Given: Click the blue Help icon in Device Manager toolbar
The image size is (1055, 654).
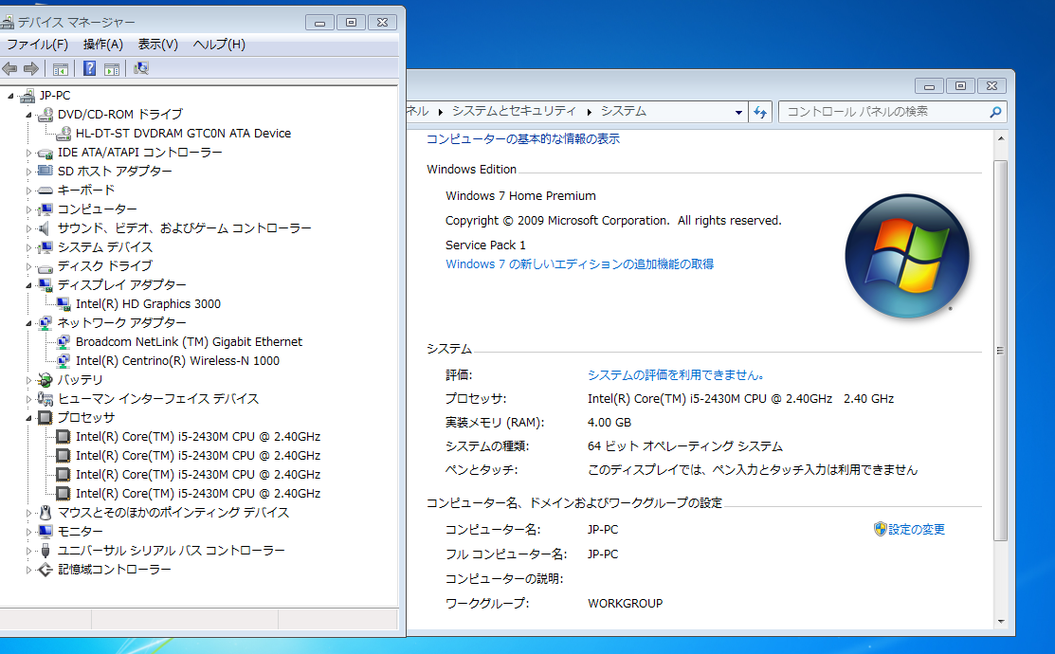Looking at the screenshot, I should tap(89, 68).
